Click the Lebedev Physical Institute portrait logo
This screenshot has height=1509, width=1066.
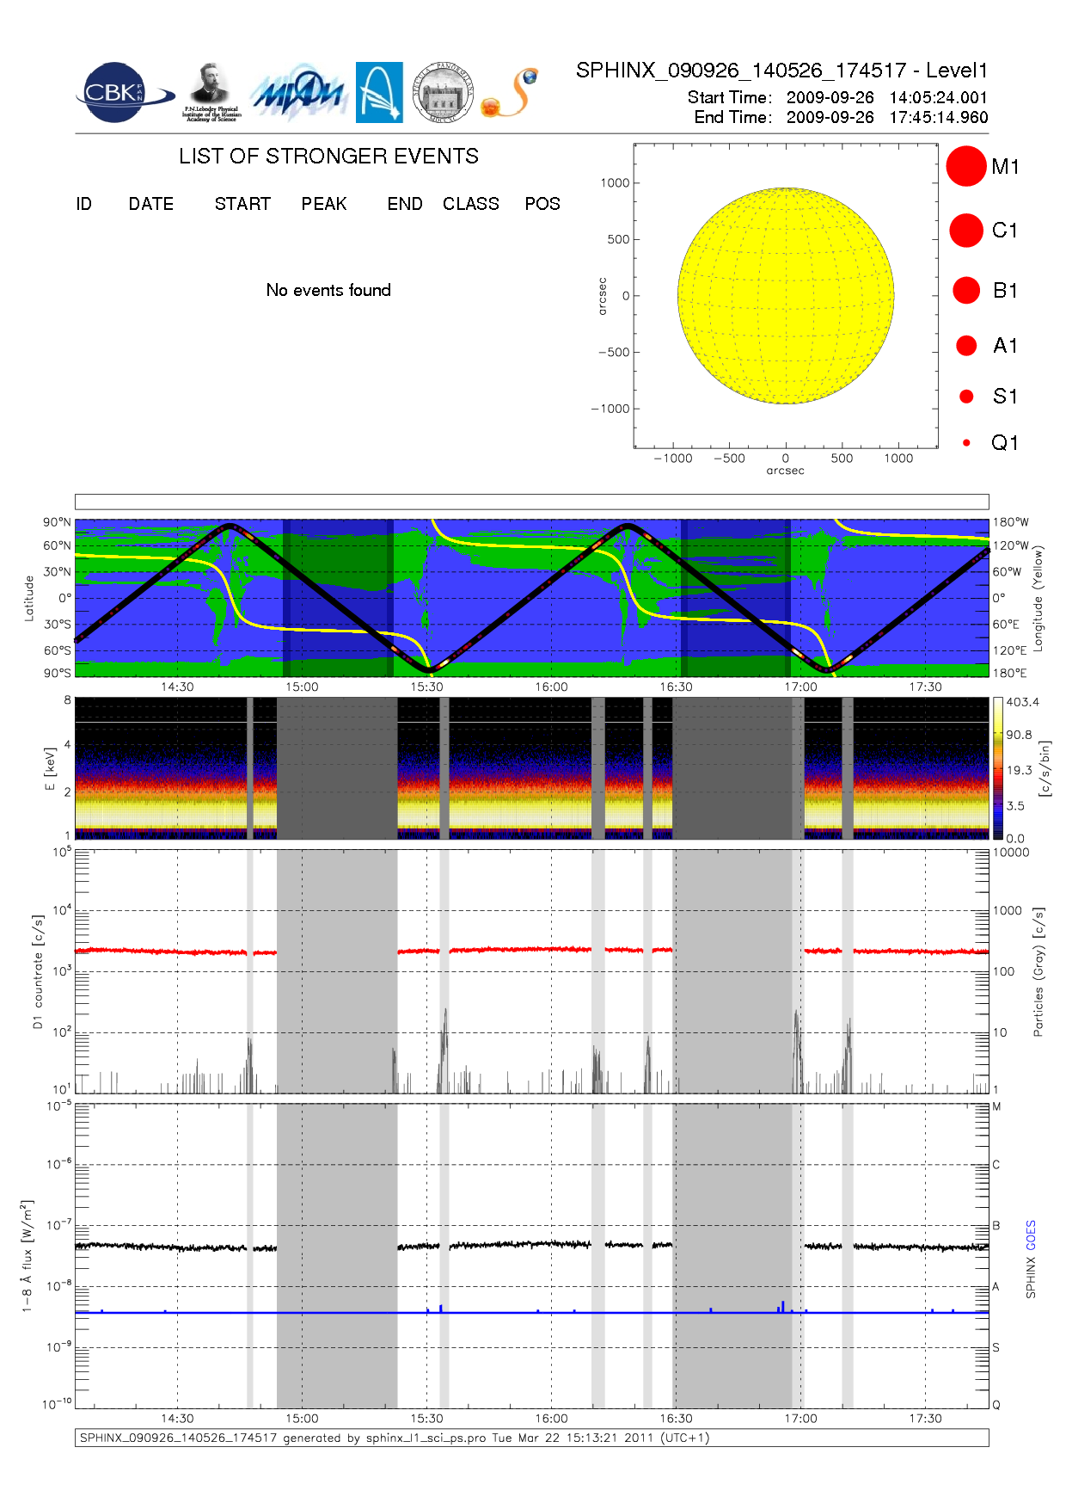pos(211,92)
